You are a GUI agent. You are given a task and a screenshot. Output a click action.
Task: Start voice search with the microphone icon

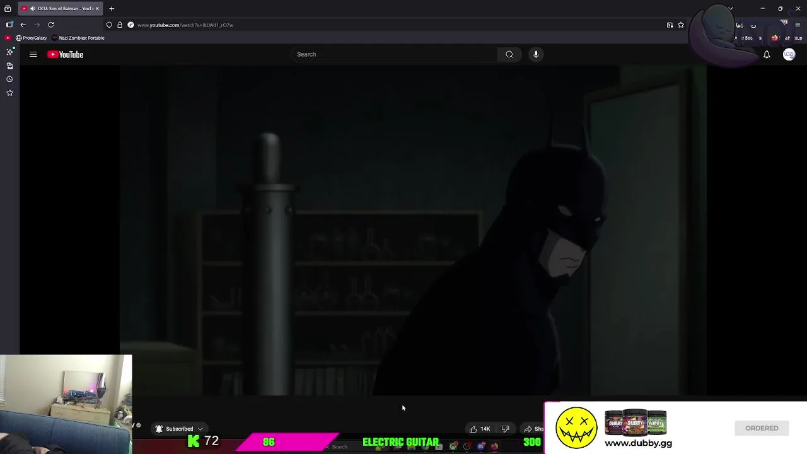click(536, 54)
